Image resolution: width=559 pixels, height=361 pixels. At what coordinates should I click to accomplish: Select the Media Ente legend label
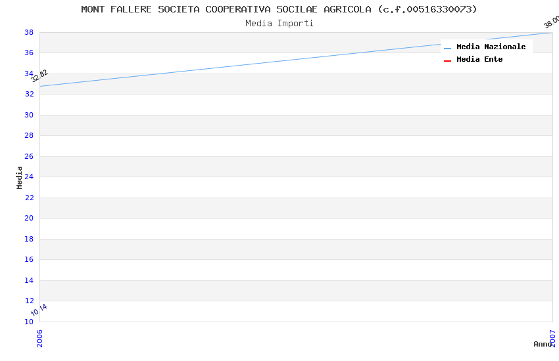pyautogui.click(x=479, y=60)
